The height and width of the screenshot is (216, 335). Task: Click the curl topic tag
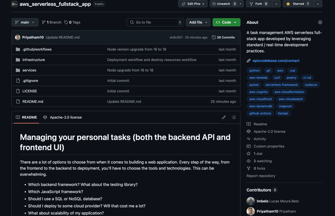277,78
